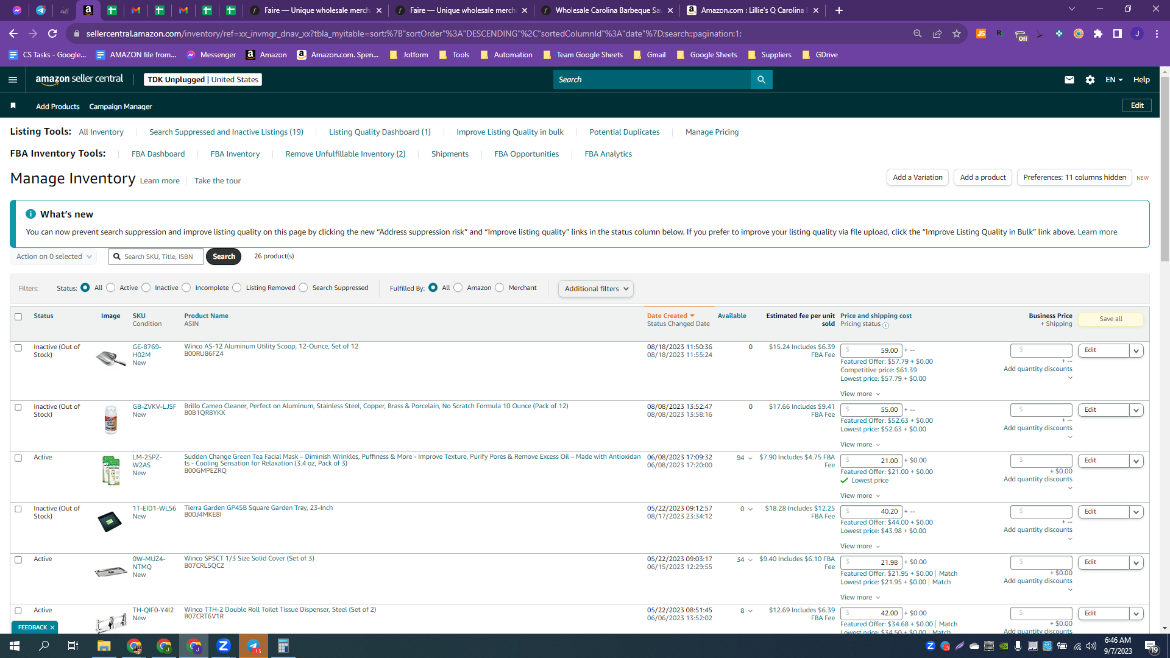
Task: Expand View more under Sudden Change pricing
Action: [860, 496]
